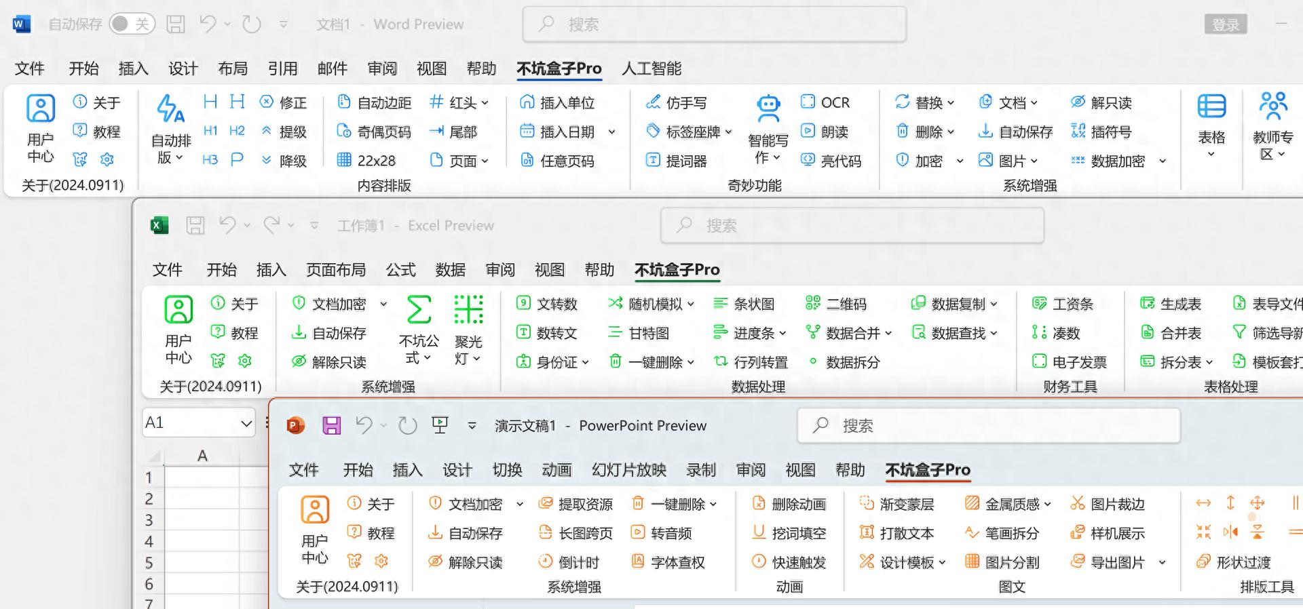Open the 表格 dropdown in Word ribbon
1303x609 pixels.
point(1211,155)
